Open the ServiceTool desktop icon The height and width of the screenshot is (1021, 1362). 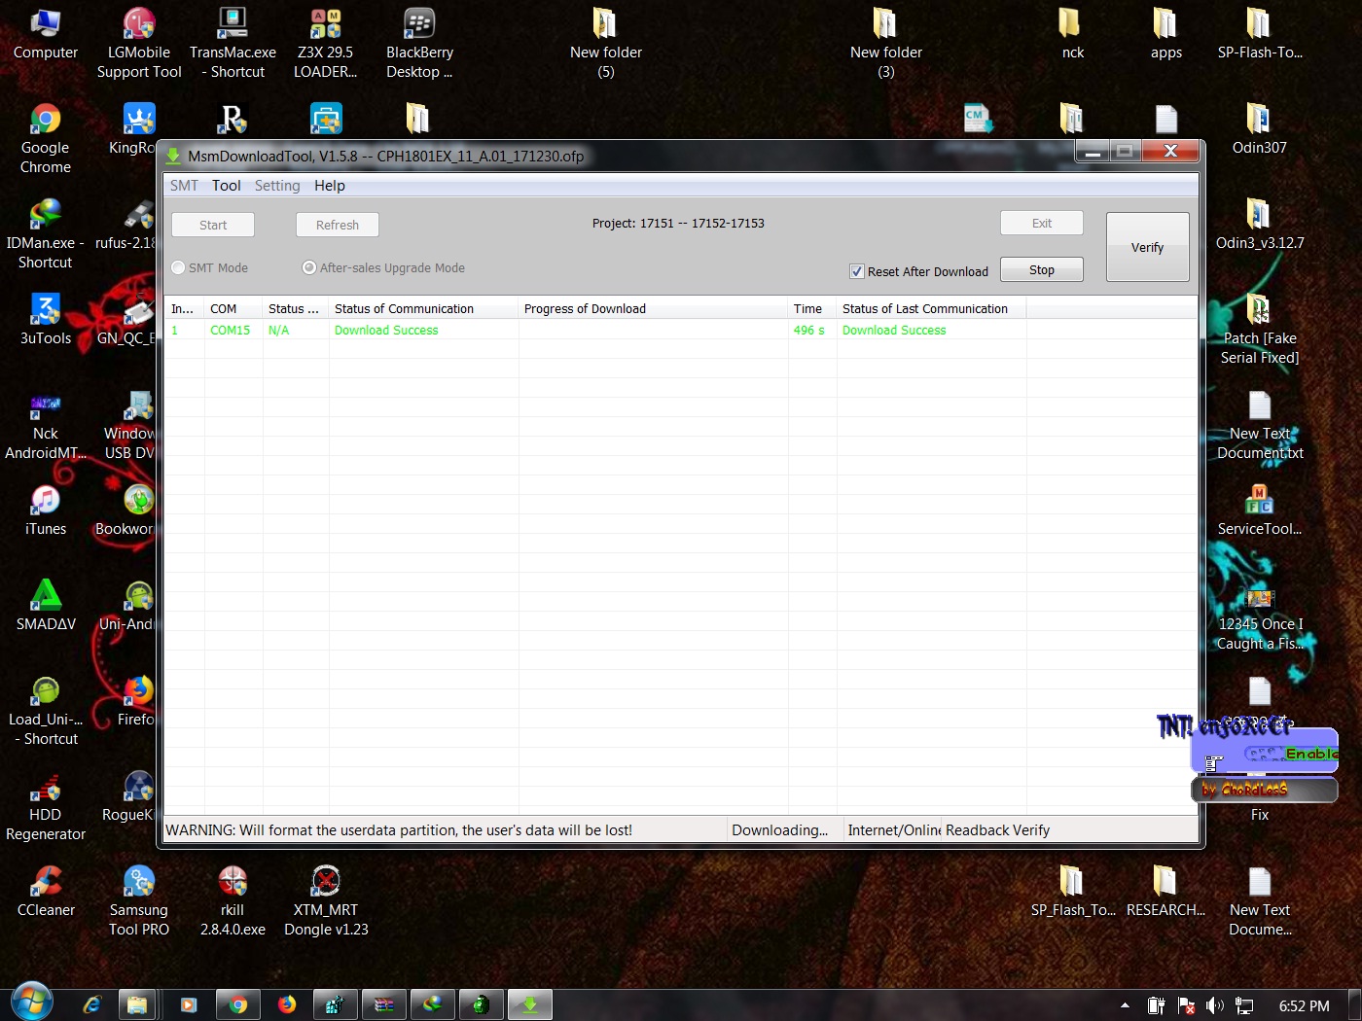coord(1260,510)
